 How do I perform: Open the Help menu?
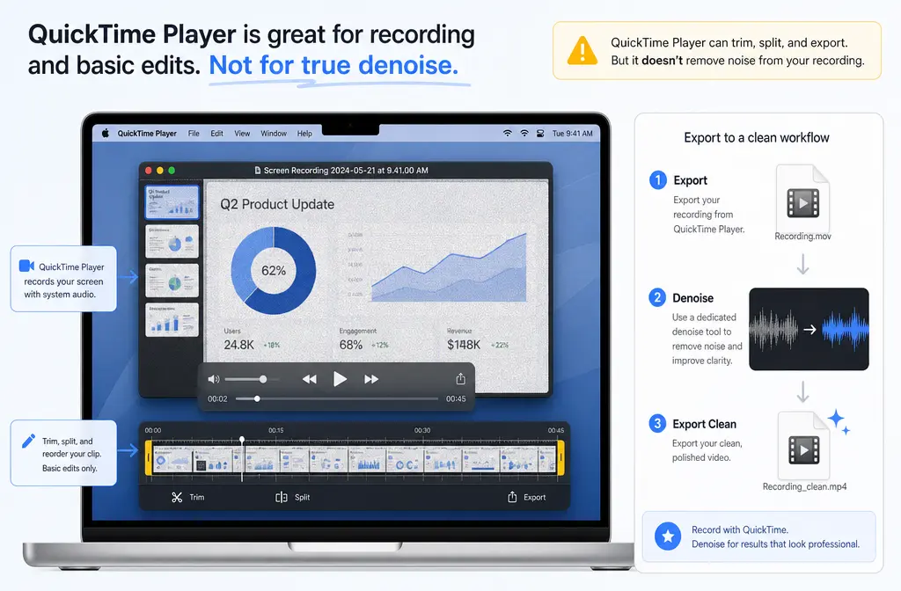[x=304, y=134]
